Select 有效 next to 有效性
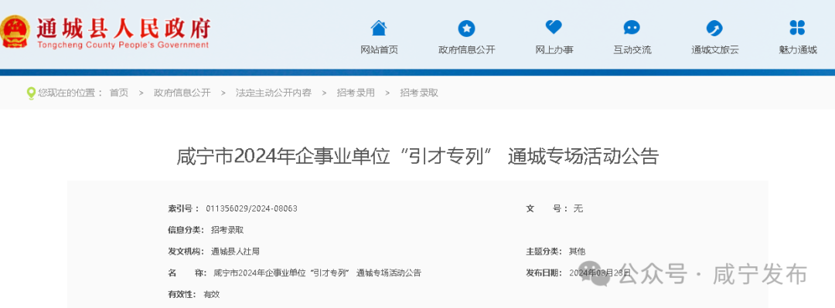Image resolution: width=835 pixels, height=308 pixels. click(211, 294)
